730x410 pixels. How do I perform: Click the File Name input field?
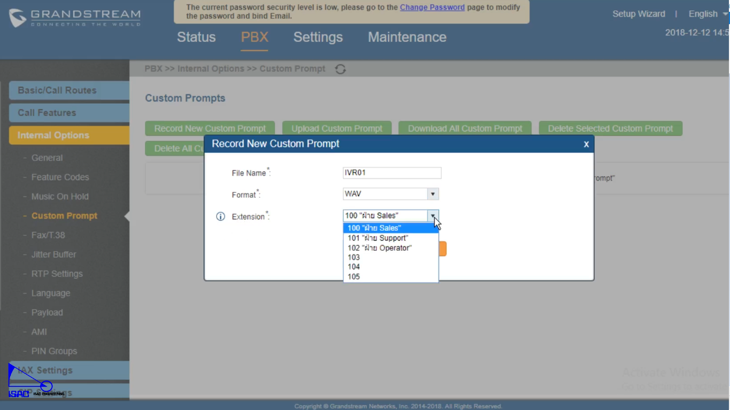coord(391,173)
